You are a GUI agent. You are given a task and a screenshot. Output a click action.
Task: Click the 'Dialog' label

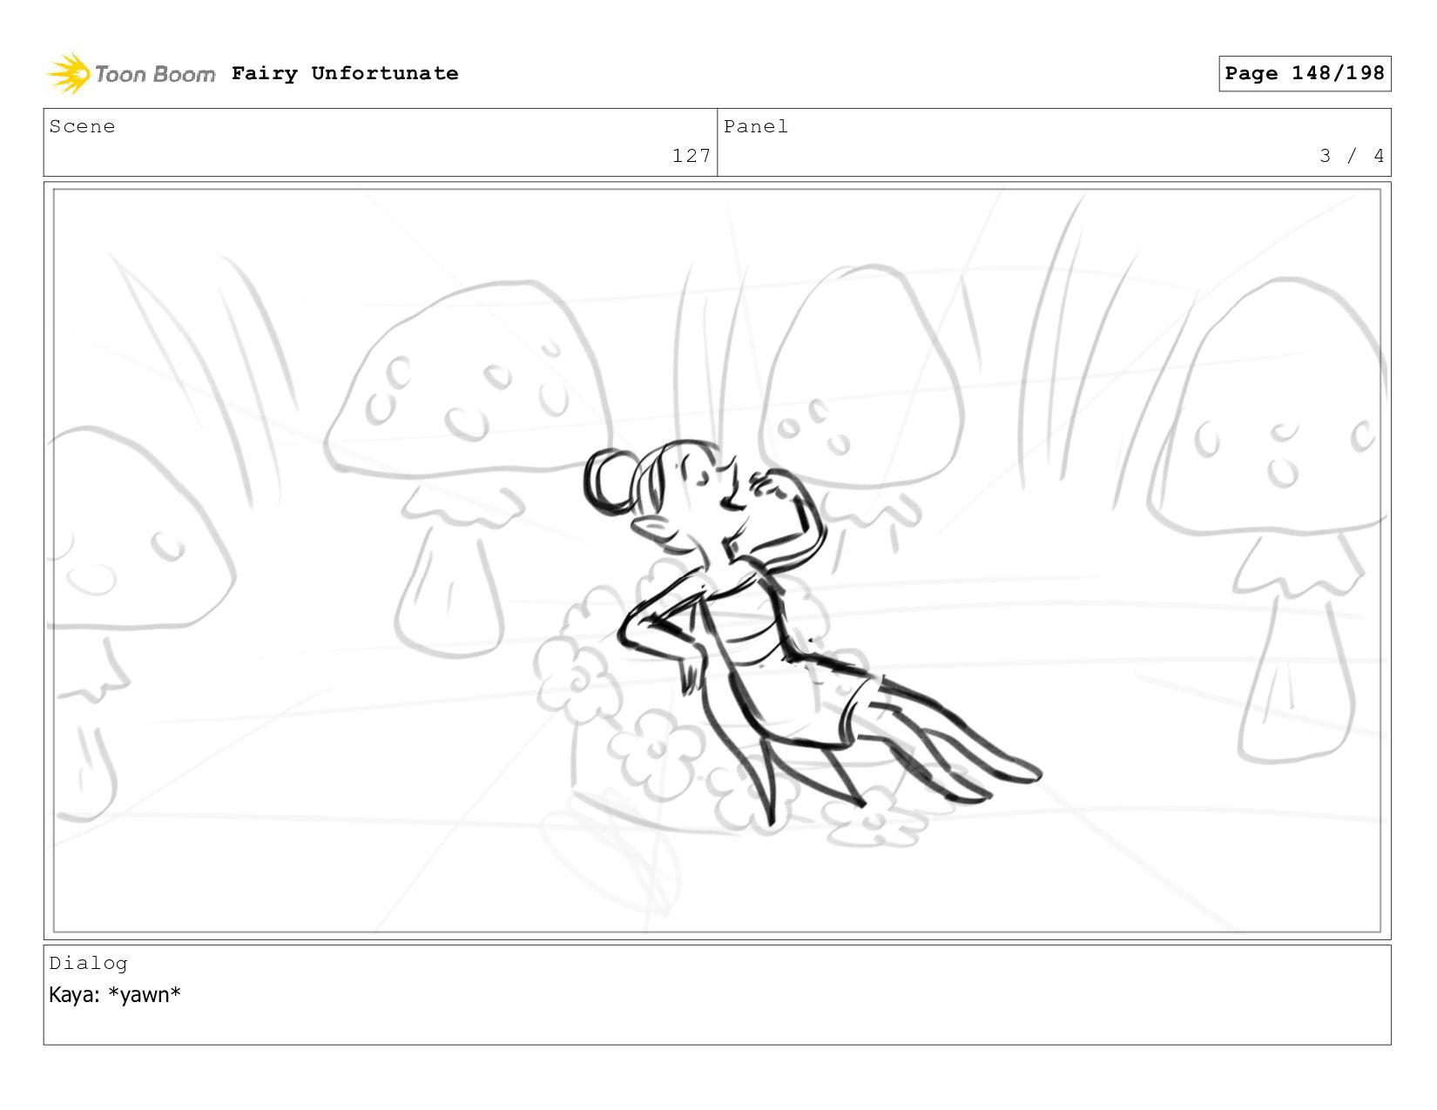click(88, 963)
